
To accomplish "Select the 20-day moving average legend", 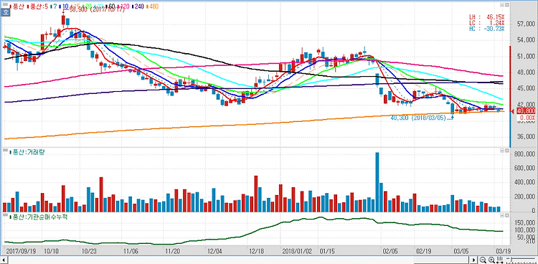I will 87,6.
